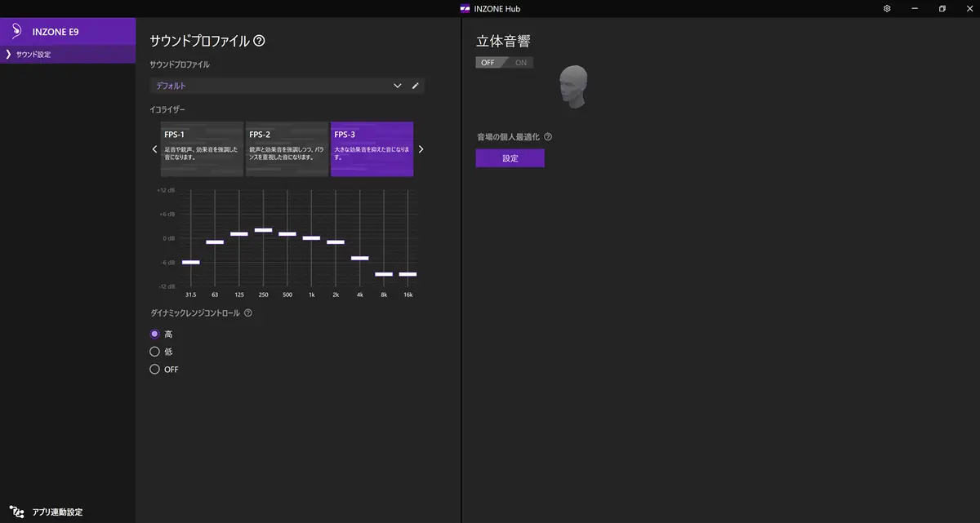Select the FPS-3 equalizer preset
980x523 pixels.
(372, 149)
